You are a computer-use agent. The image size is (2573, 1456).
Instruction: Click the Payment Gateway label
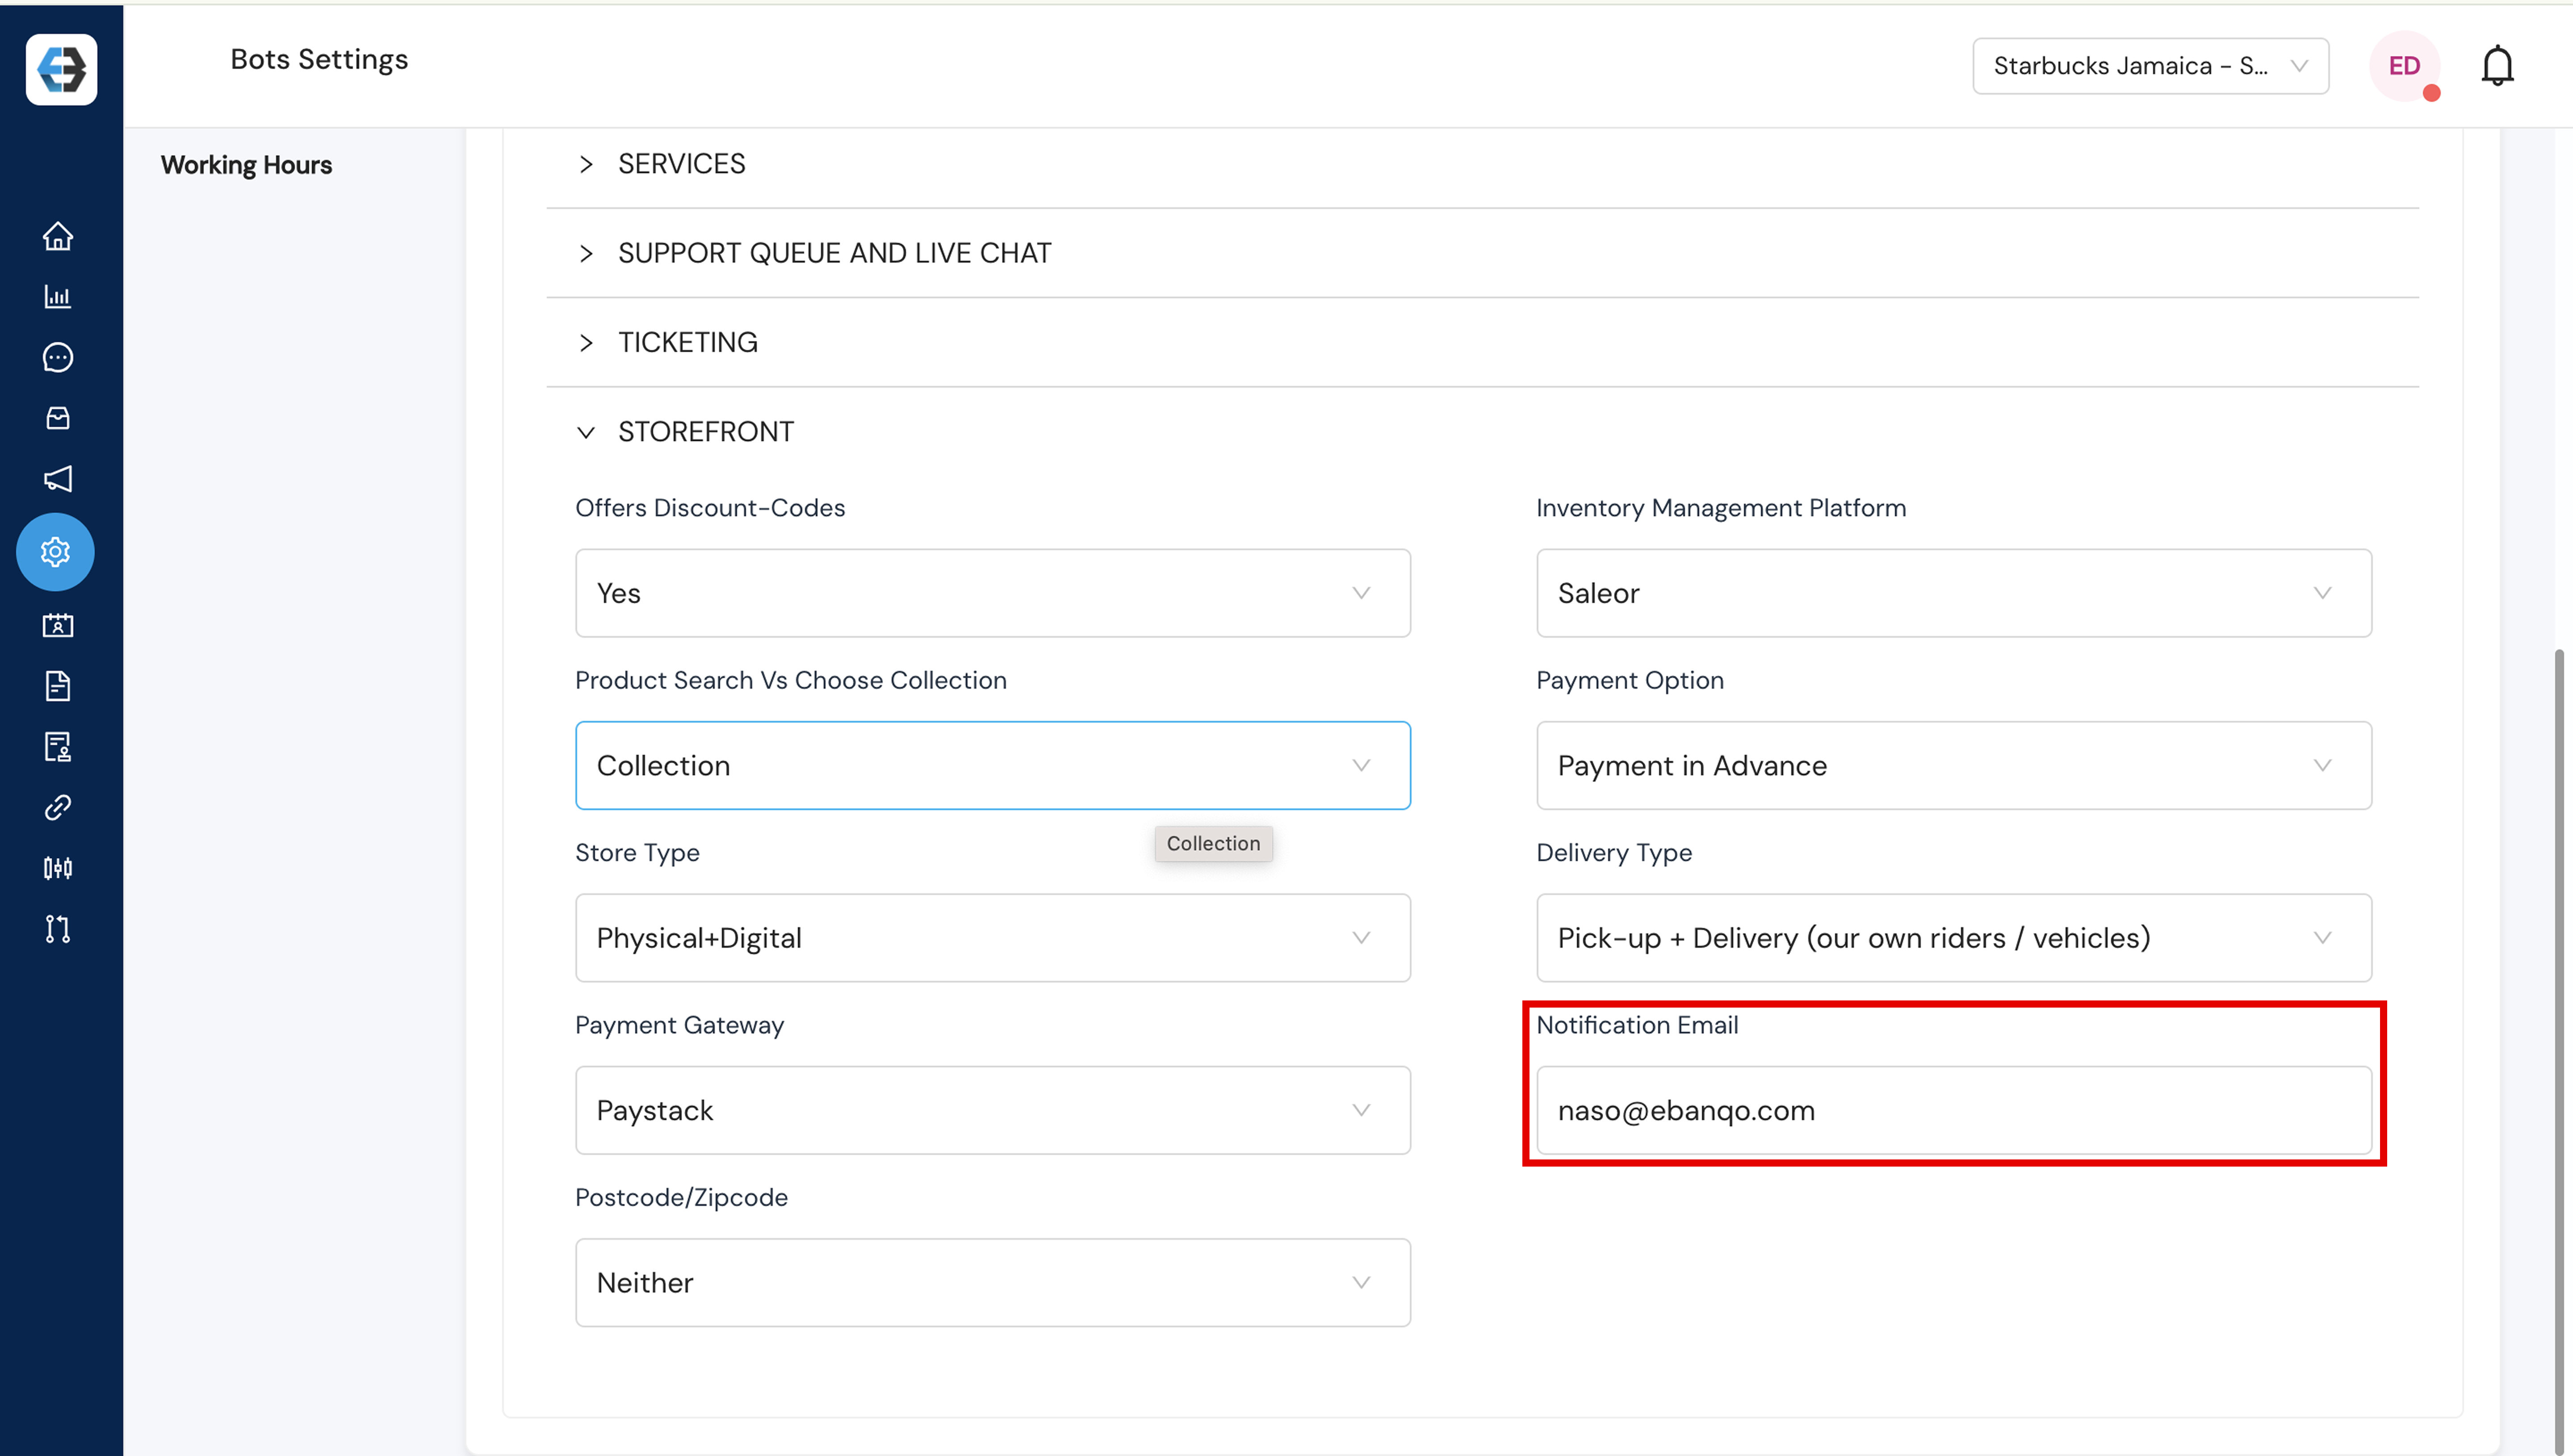pos(679,1025)
